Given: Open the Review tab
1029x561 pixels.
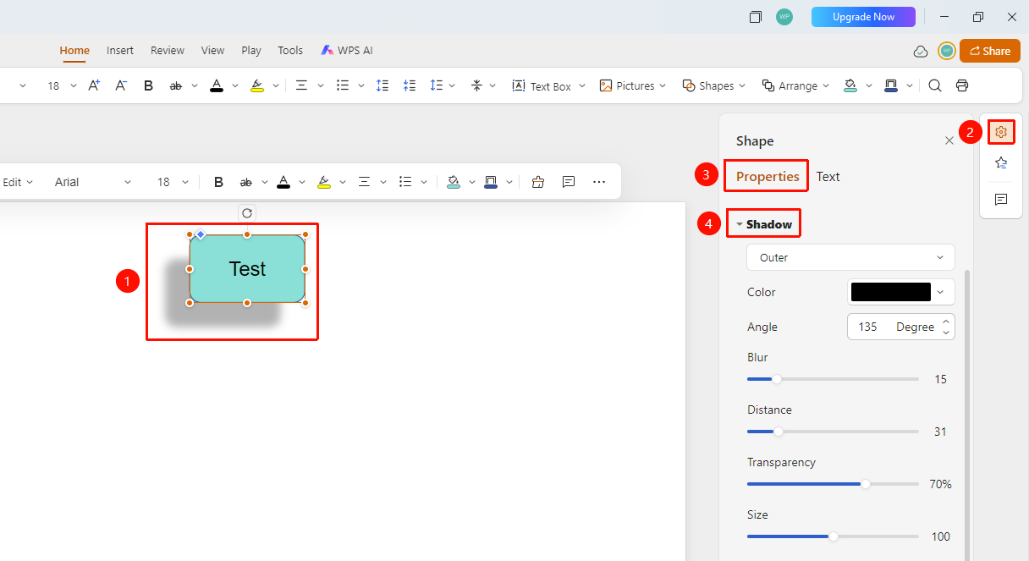Looking at the screenshot, I should tap(168, 51).
